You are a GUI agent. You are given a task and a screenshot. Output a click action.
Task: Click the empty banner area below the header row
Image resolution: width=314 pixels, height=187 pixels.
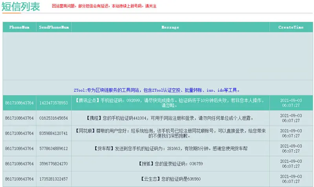pos(158,56)
